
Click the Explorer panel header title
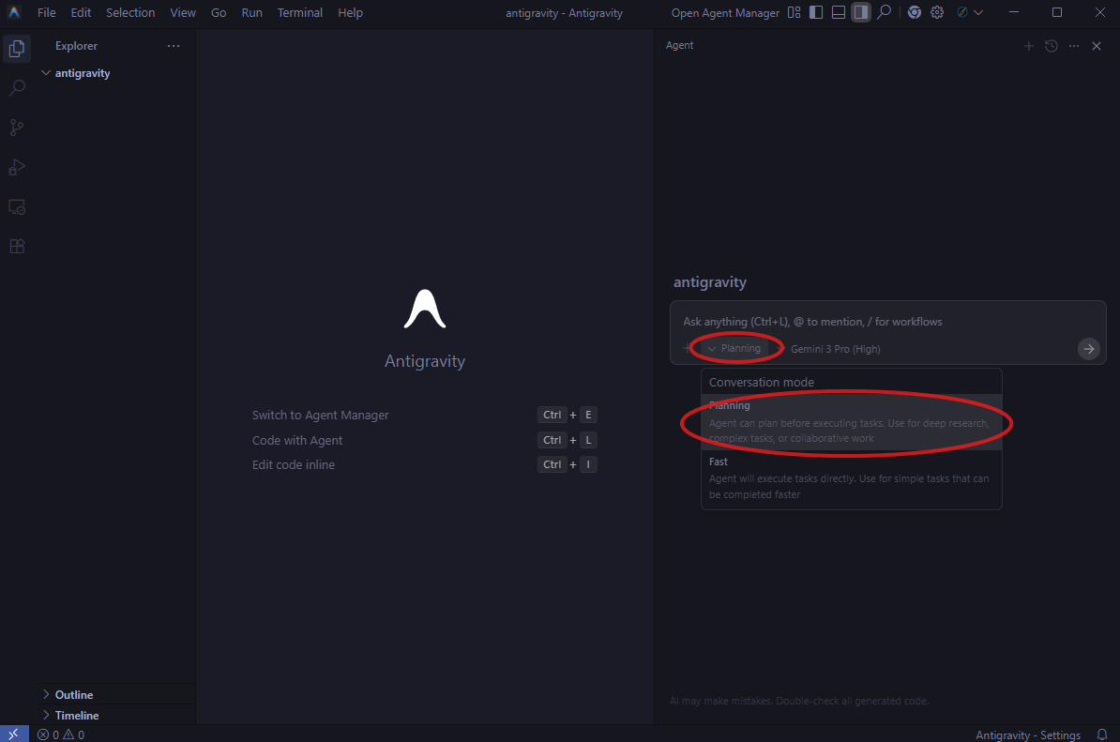click(x=76, y=46)
